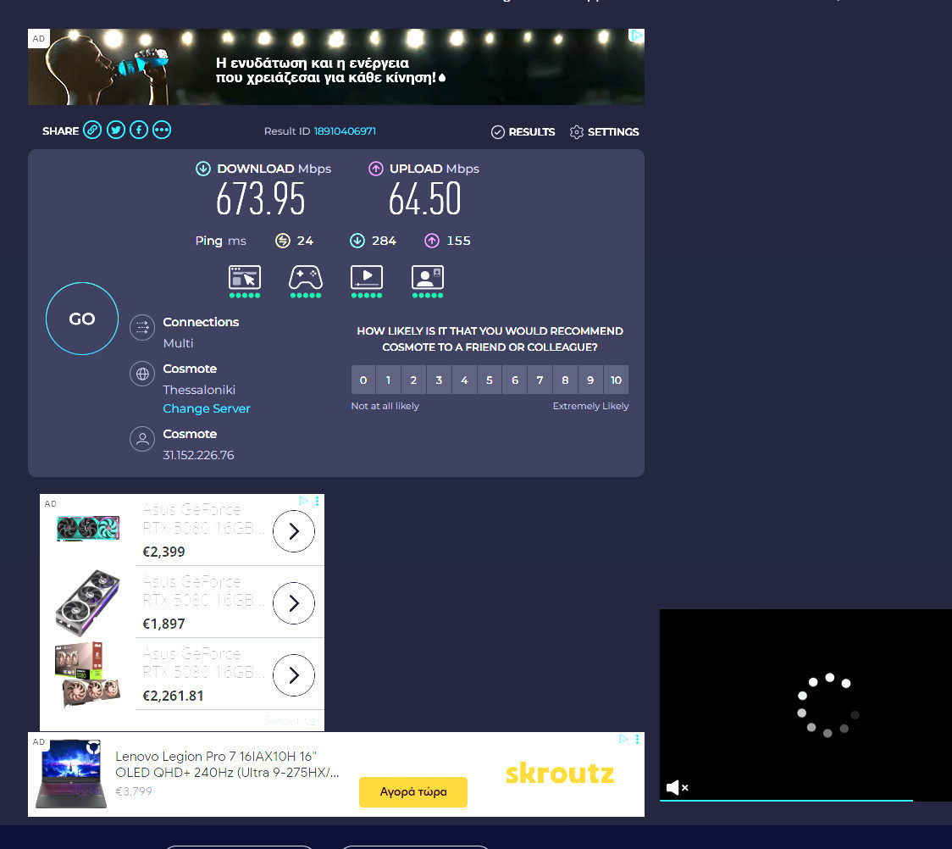Open more share options ellipsis icon
This screenshot has width=952, height=849.
(162, 130)
